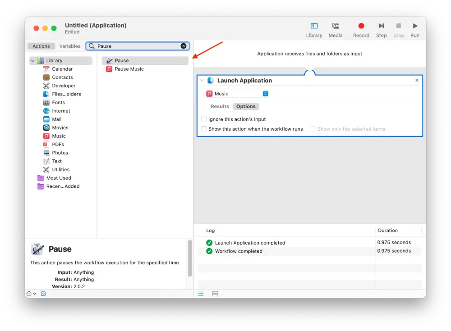Start recording with the Record button
Viewport: 451px width, 331px height.
click(361, 26)
